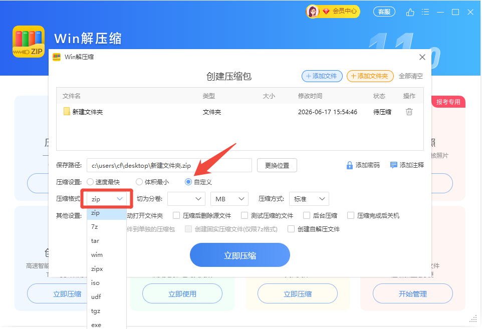
Task: Enable 后台压缩 checkbox
Action: pos(307,215)
